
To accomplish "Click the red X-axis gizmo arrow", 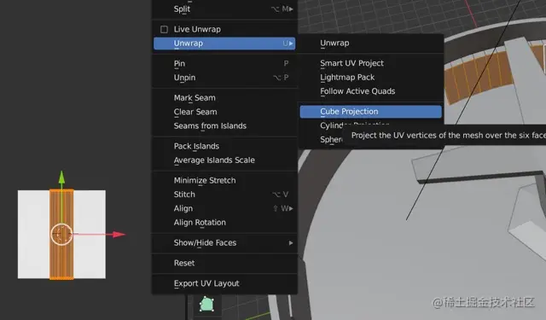I will 119,235.
